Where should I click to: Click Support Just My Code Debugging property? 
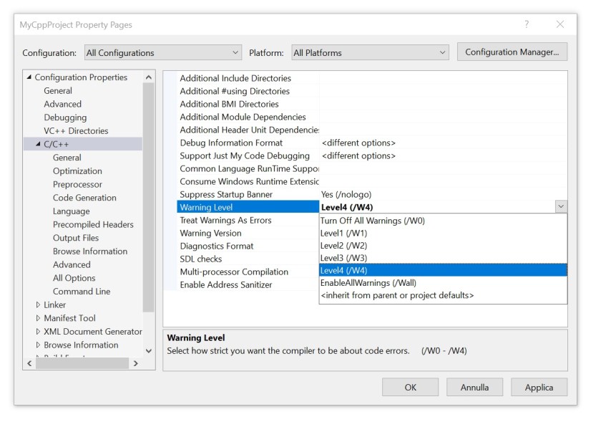tap(245, 155)
